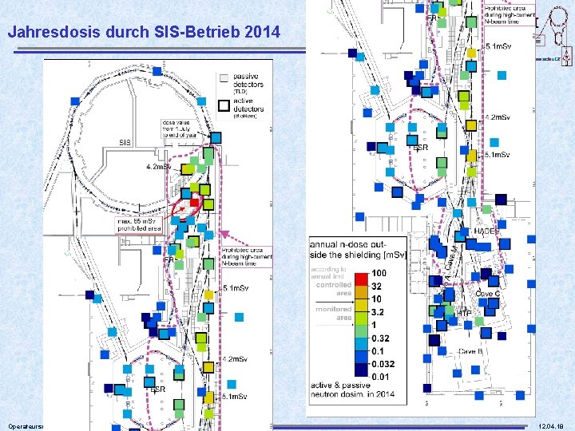This screenshot has width=575, height=431.
Task: Click the 'SIS' ring label
Action: (125, 142)
